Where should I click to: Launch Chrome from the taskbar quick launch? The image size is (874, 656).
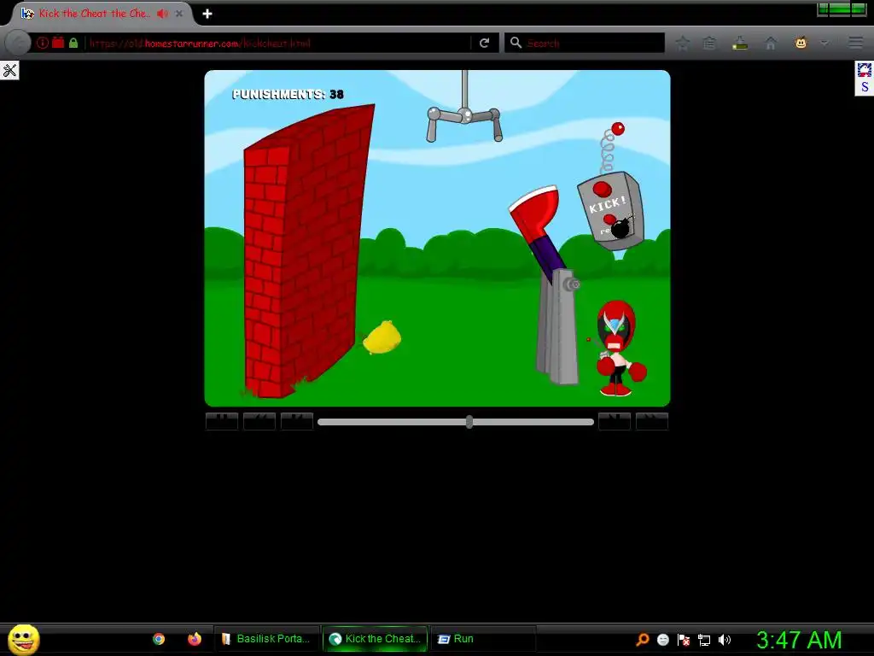(x=159, y=639)
